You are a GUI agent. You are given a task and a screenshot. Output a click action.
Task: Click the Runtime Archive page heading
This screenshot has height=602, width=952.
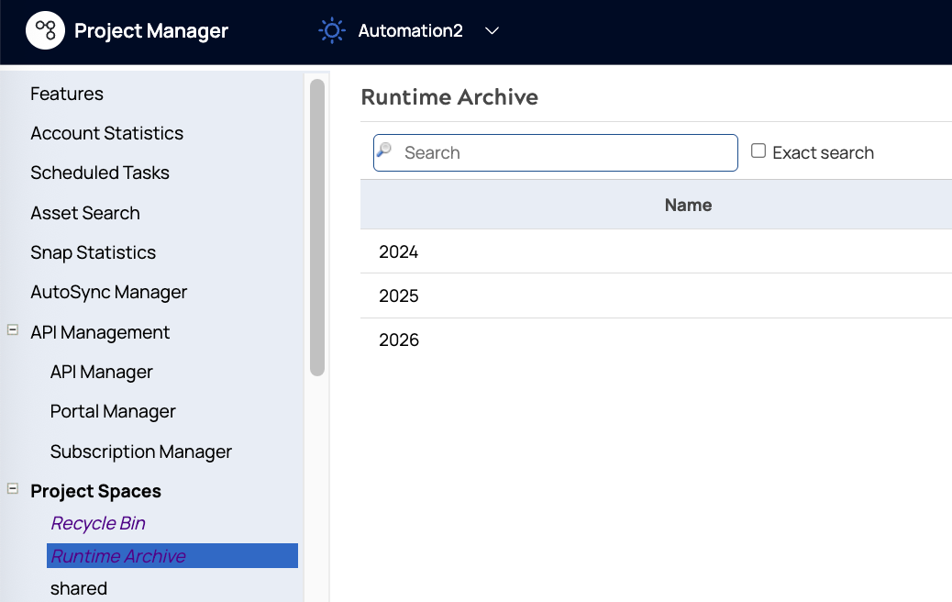pyautogui.click(x=449, y=97)
